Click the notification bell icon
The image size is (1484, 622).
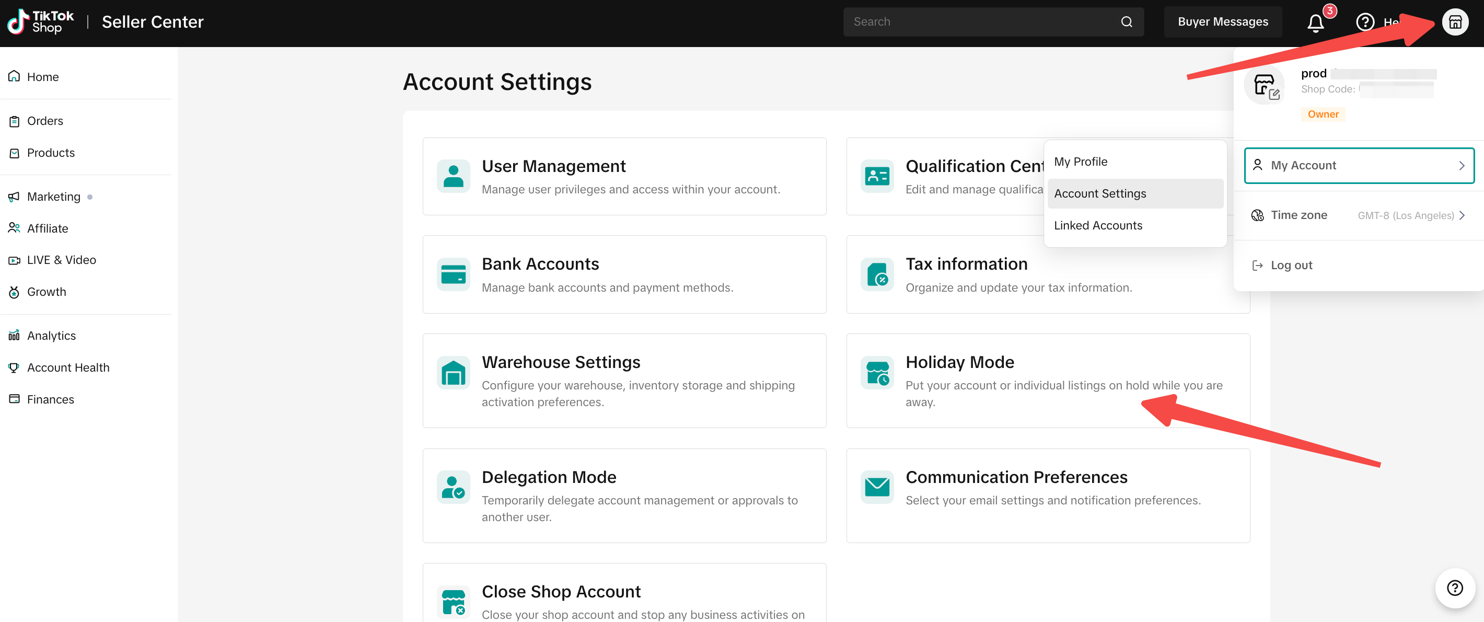pos(1316,22)
